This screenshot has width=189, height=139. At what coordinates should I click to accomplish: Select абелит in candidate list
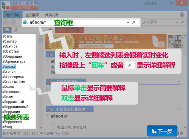pyautogui.click(x=8, y=97)
